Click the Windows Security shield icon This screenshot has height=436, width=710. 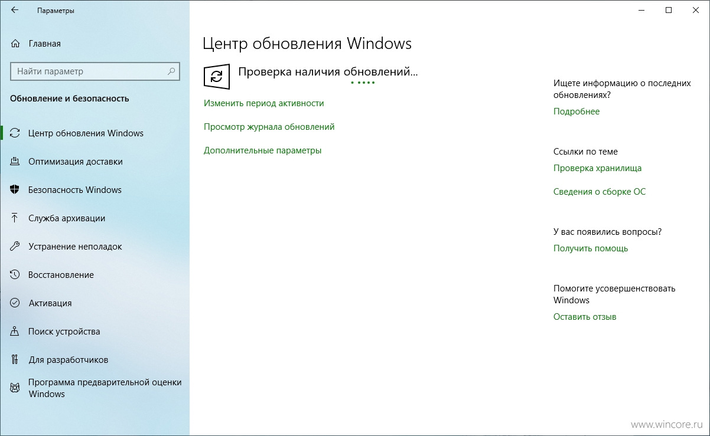15,190
